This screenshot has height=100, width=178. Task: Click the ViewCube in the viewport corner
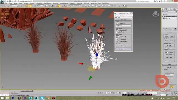tap(156, 14)
